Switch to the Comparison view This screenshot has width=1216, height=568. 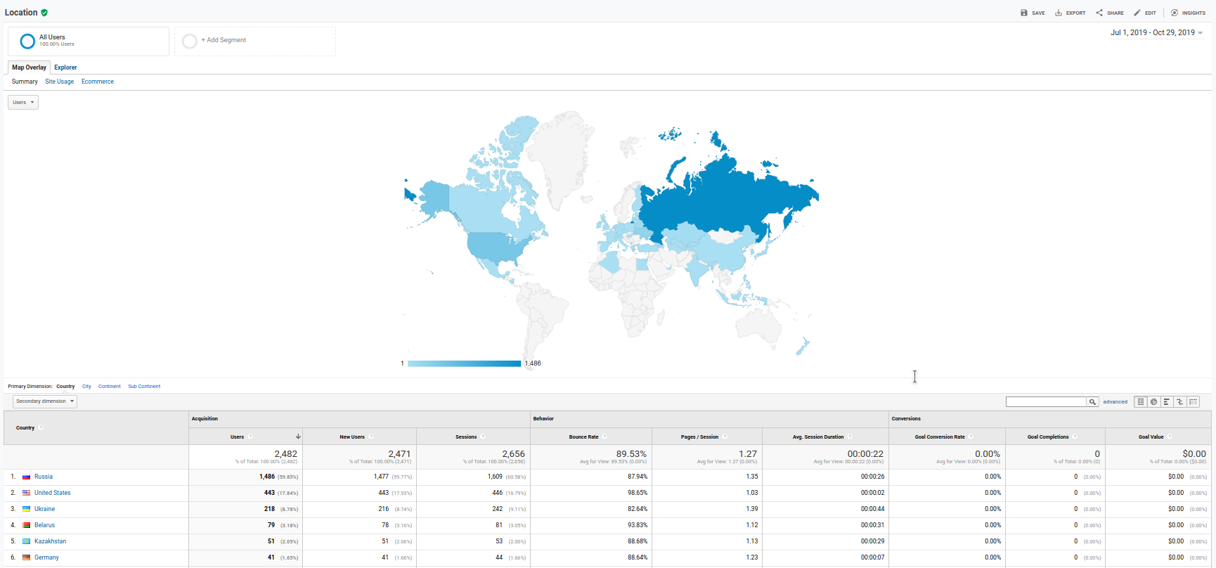click(1180, 402)
